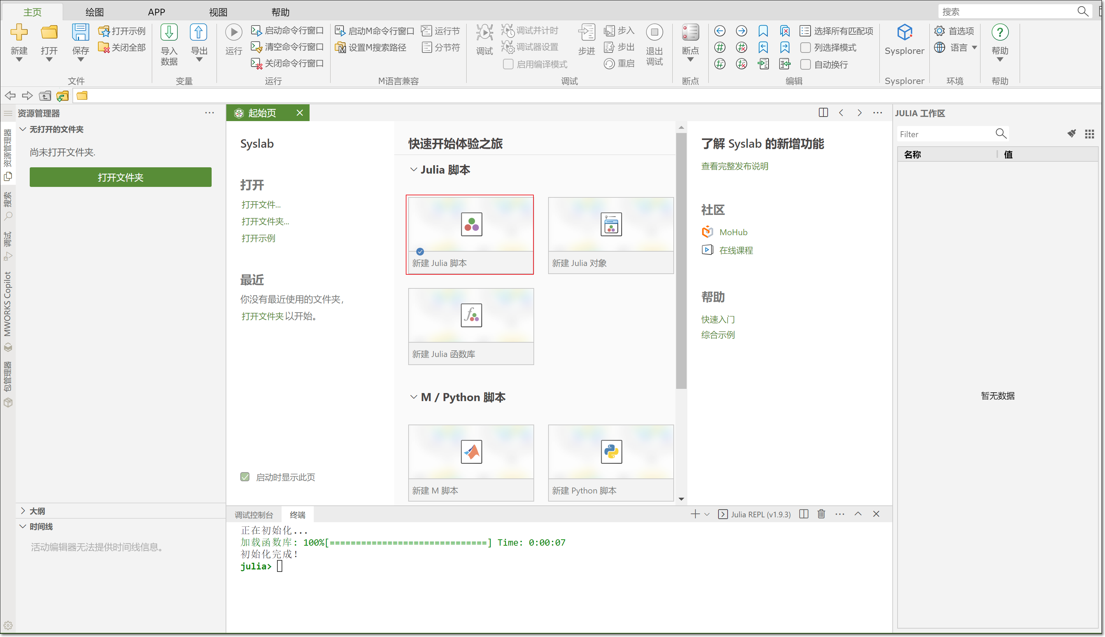The image size is (1105, 637).
Task: Switch to the 绘图 ribbon tab
Action: pos(94,12)
